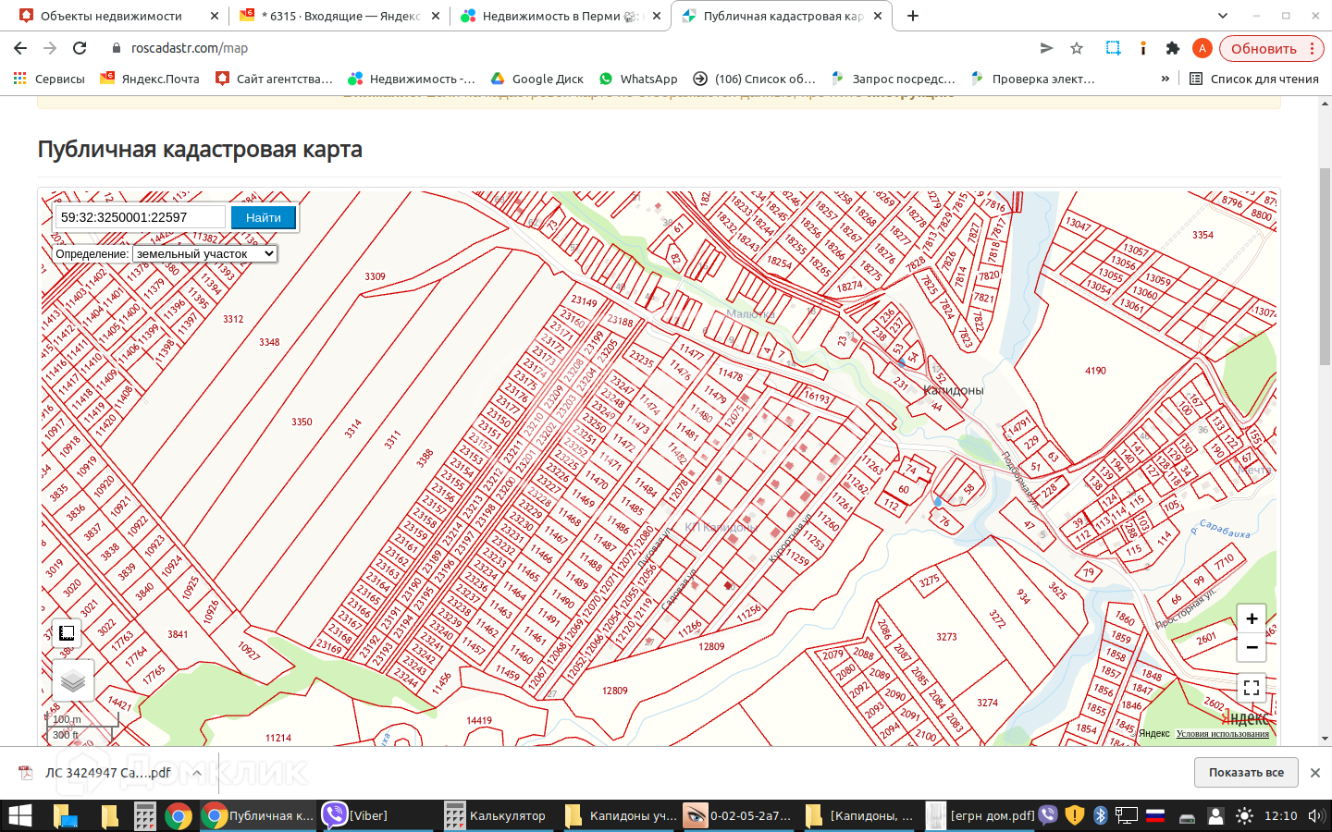The width and height of the screenshot is (1332, 832).
Task: Click the map zoom out minus button
Action: click(1252, 647)
